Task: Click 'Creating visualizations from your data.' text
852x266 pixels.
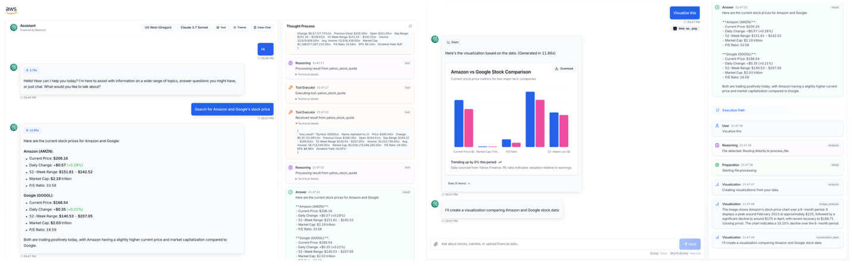Action: pos(750,191)
